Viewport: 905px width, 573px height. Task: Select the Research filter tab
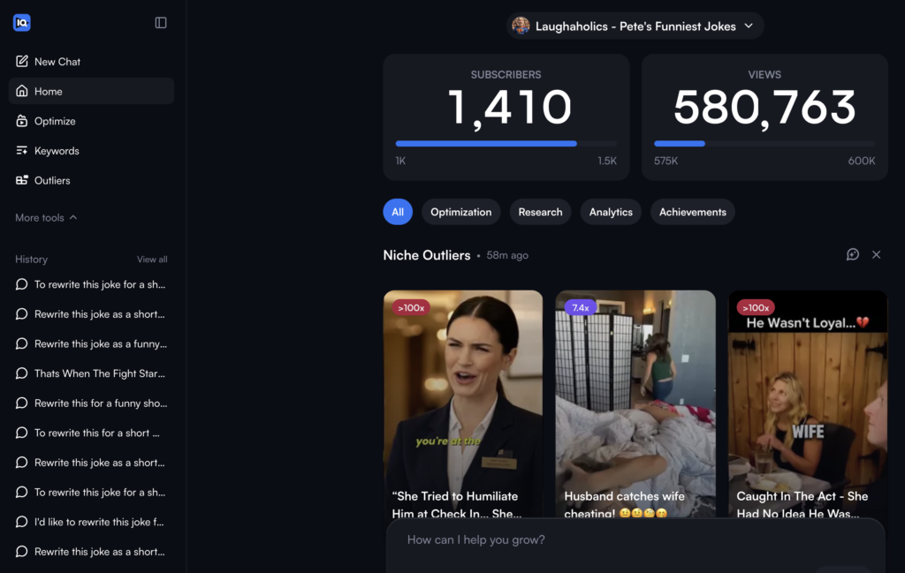(540, 212)
